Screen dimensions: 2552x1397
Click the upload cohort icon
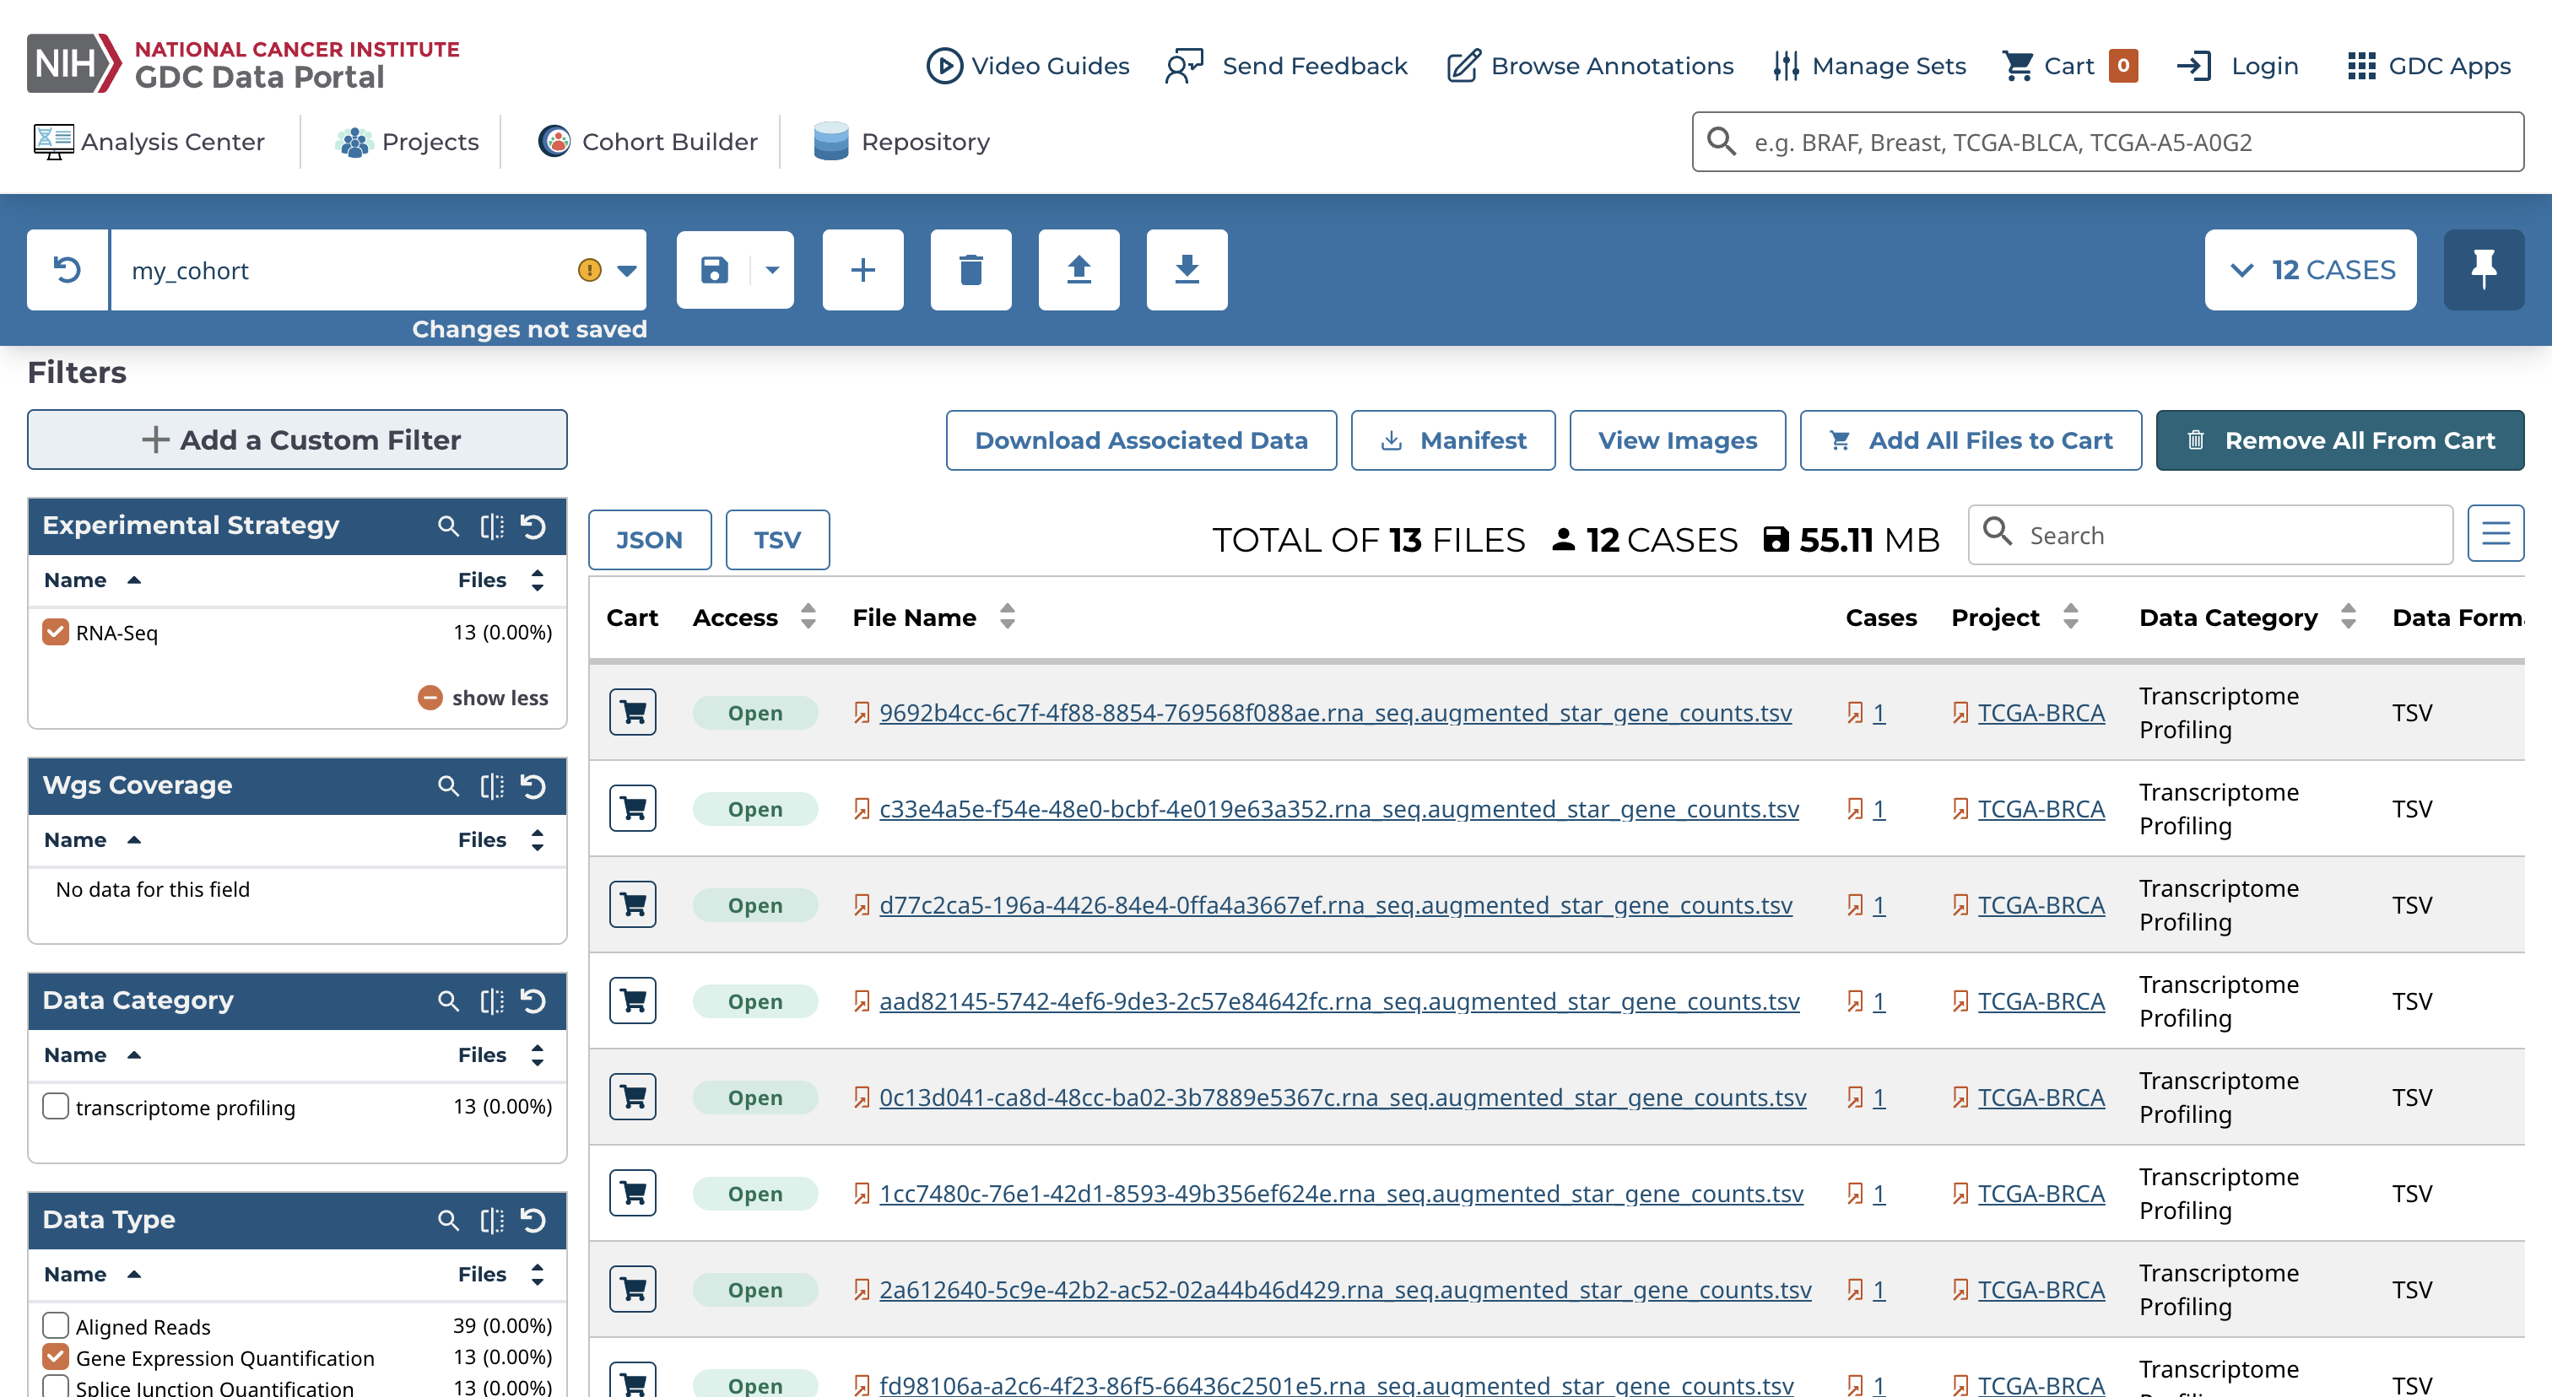pos(1078,269)
